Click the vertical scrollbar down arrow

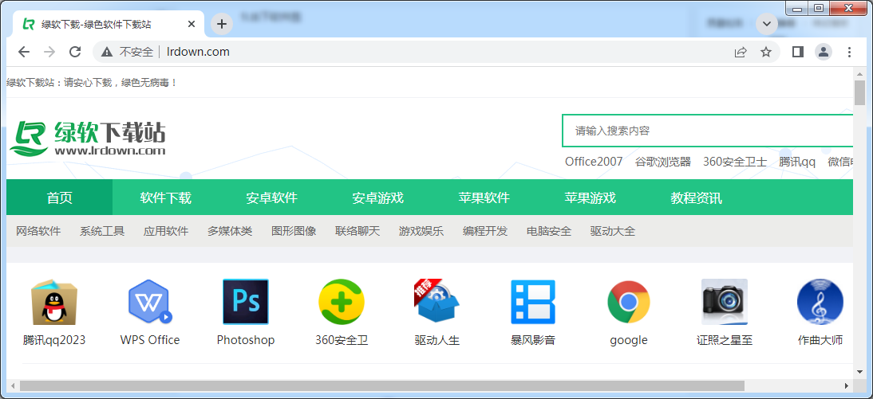coord(860,371)
